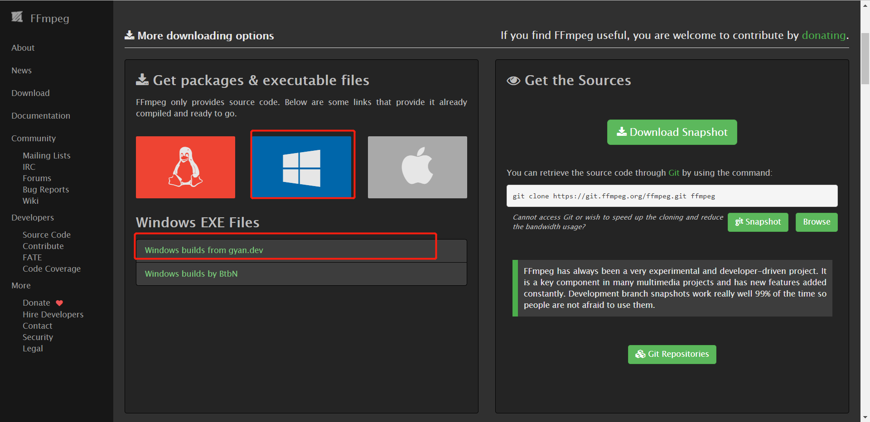The width and height of the screenshot is (870, 422).
Task: Follow the Git link in source text
Action: pos(674,173)
